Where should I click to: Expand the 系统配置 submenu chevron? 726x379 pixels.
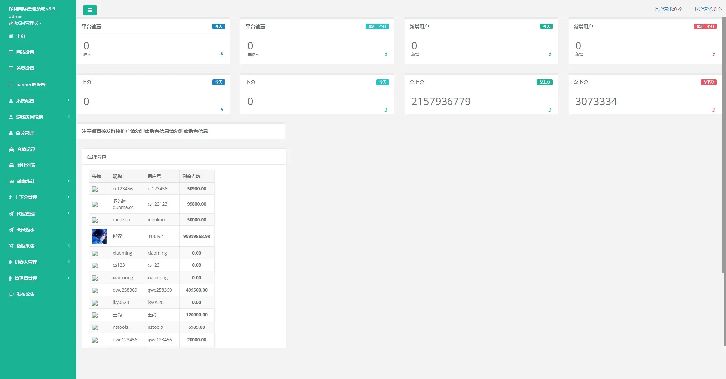tap(69, 100)
